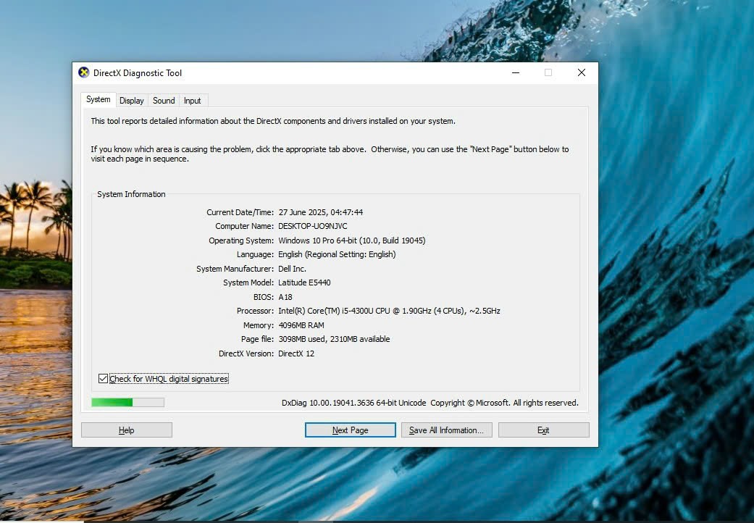Toggle Check for WHQL digital signatures checkbox

[x=103, y=379]
